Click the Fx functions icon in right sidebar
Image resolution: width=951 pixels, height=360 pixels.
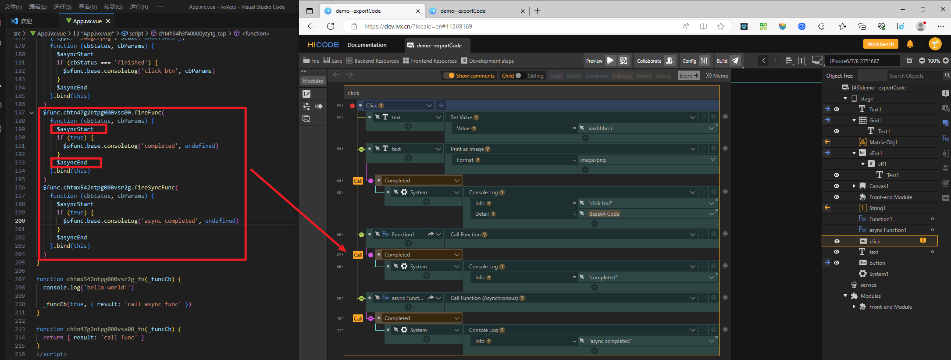(x=946, y=139)
